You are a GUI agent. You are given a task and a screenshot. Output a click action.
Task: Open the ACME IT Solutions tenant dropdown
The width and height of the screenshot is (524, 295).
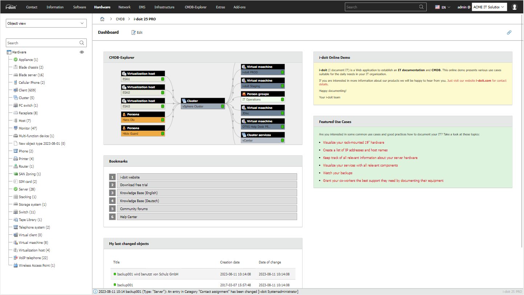pos(489,7)
